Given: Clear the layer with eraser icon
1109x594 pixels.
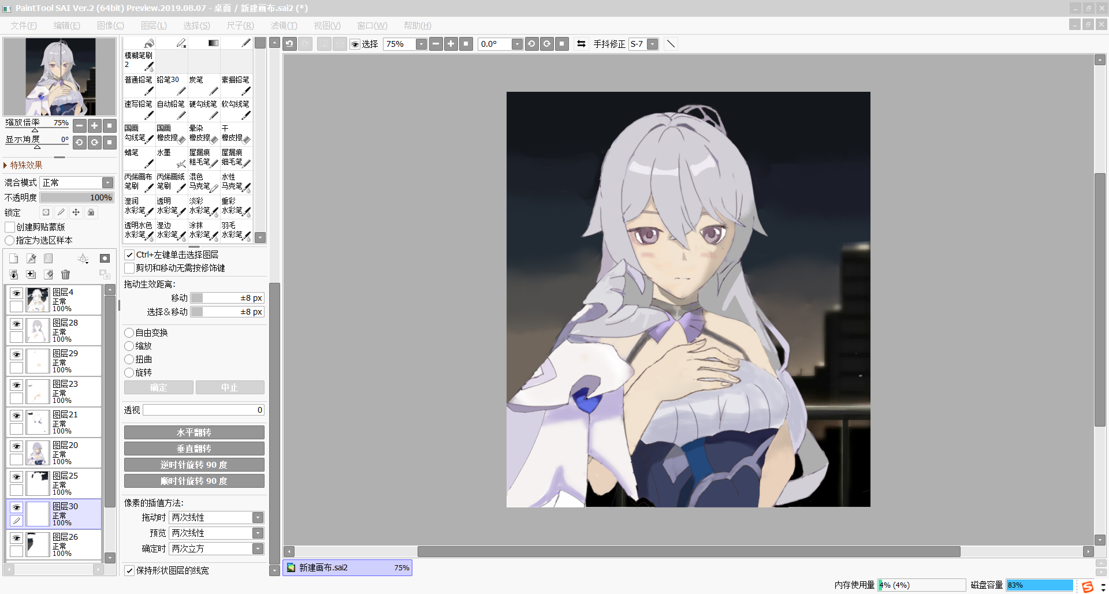Looking at the screenshot, I should pyautogui.click(x=49, y=275).
